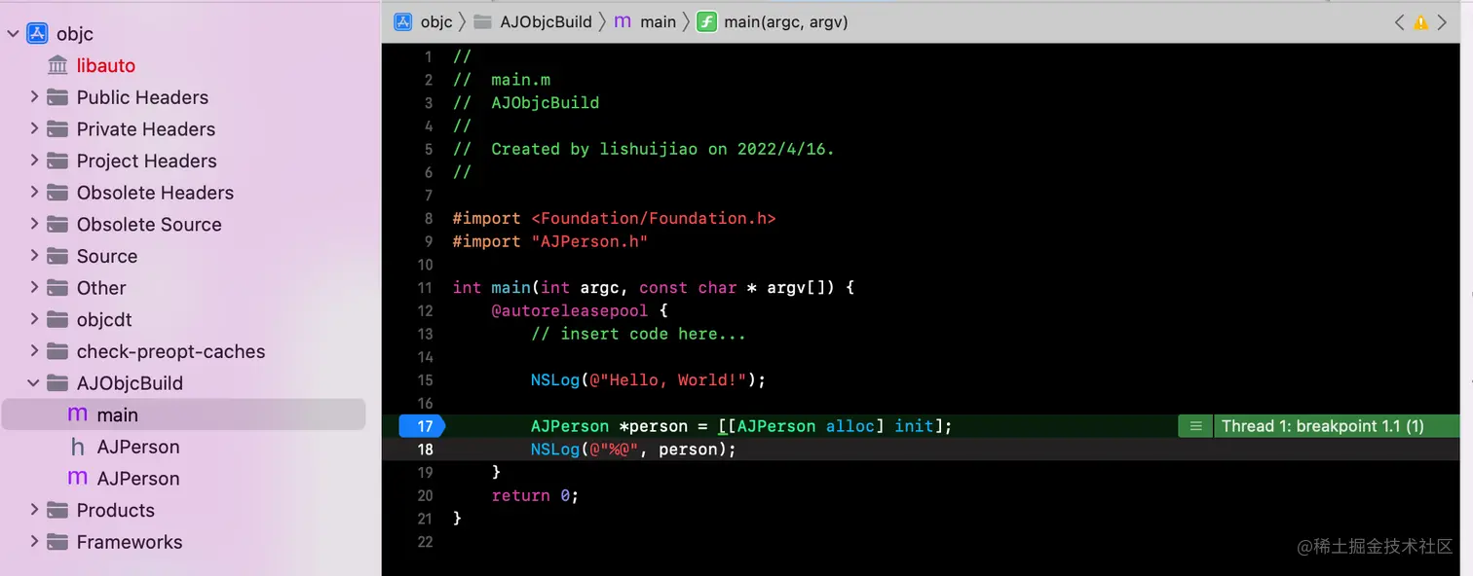The width and height of the screenshot is (1473, 576).
Task: Open the AJPerson header file
Action: pos(138,447)
